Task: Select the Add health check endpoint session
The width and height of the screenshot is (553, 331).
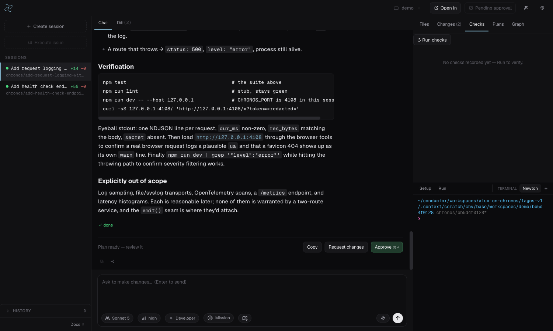Action: [46, 89]
